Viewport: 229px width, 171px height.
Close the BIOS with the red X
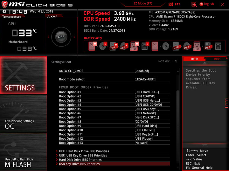[223, 4]
